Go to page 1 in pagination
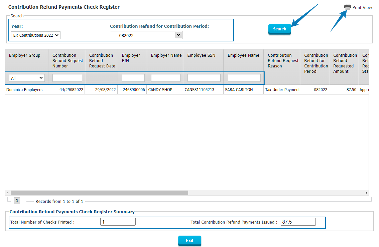This screenshot has width=379, height=247. 17,201
